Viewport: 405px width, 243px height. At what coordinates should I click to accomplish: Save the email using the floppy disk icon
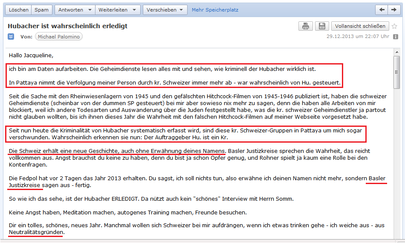322,26
